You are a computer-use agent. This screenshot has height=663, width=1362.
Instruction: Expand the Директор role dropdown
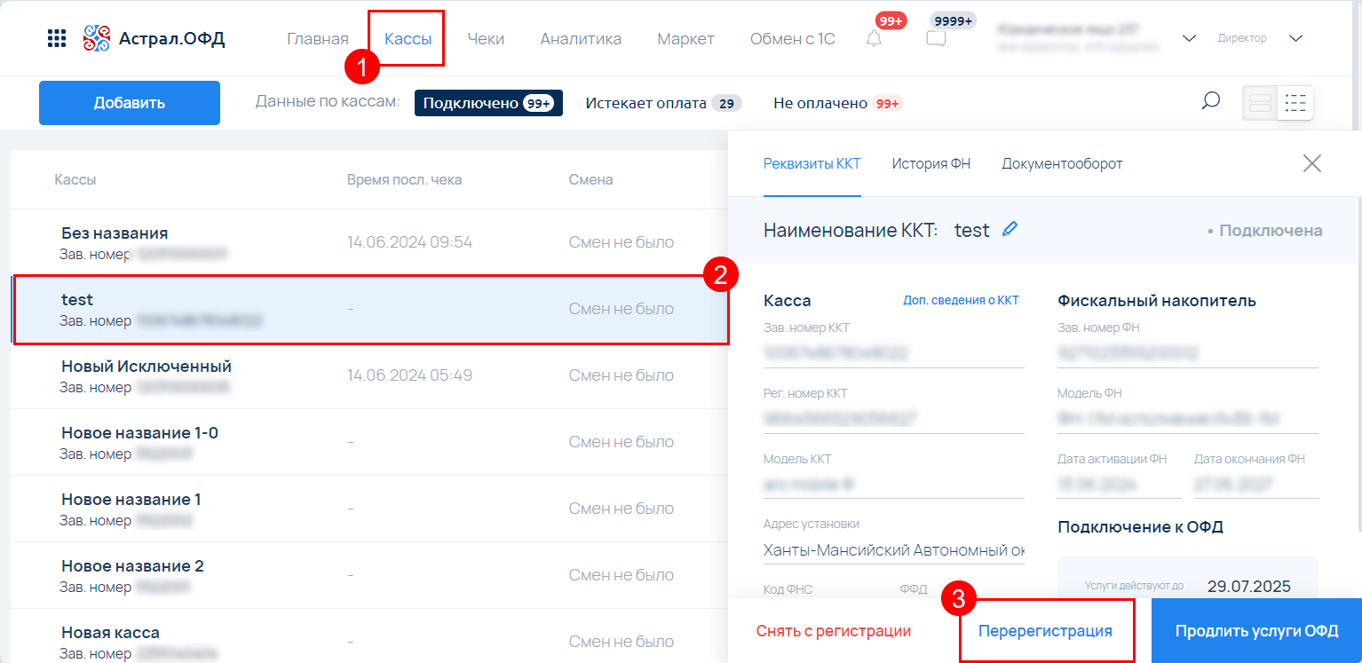pos(1295,38)
